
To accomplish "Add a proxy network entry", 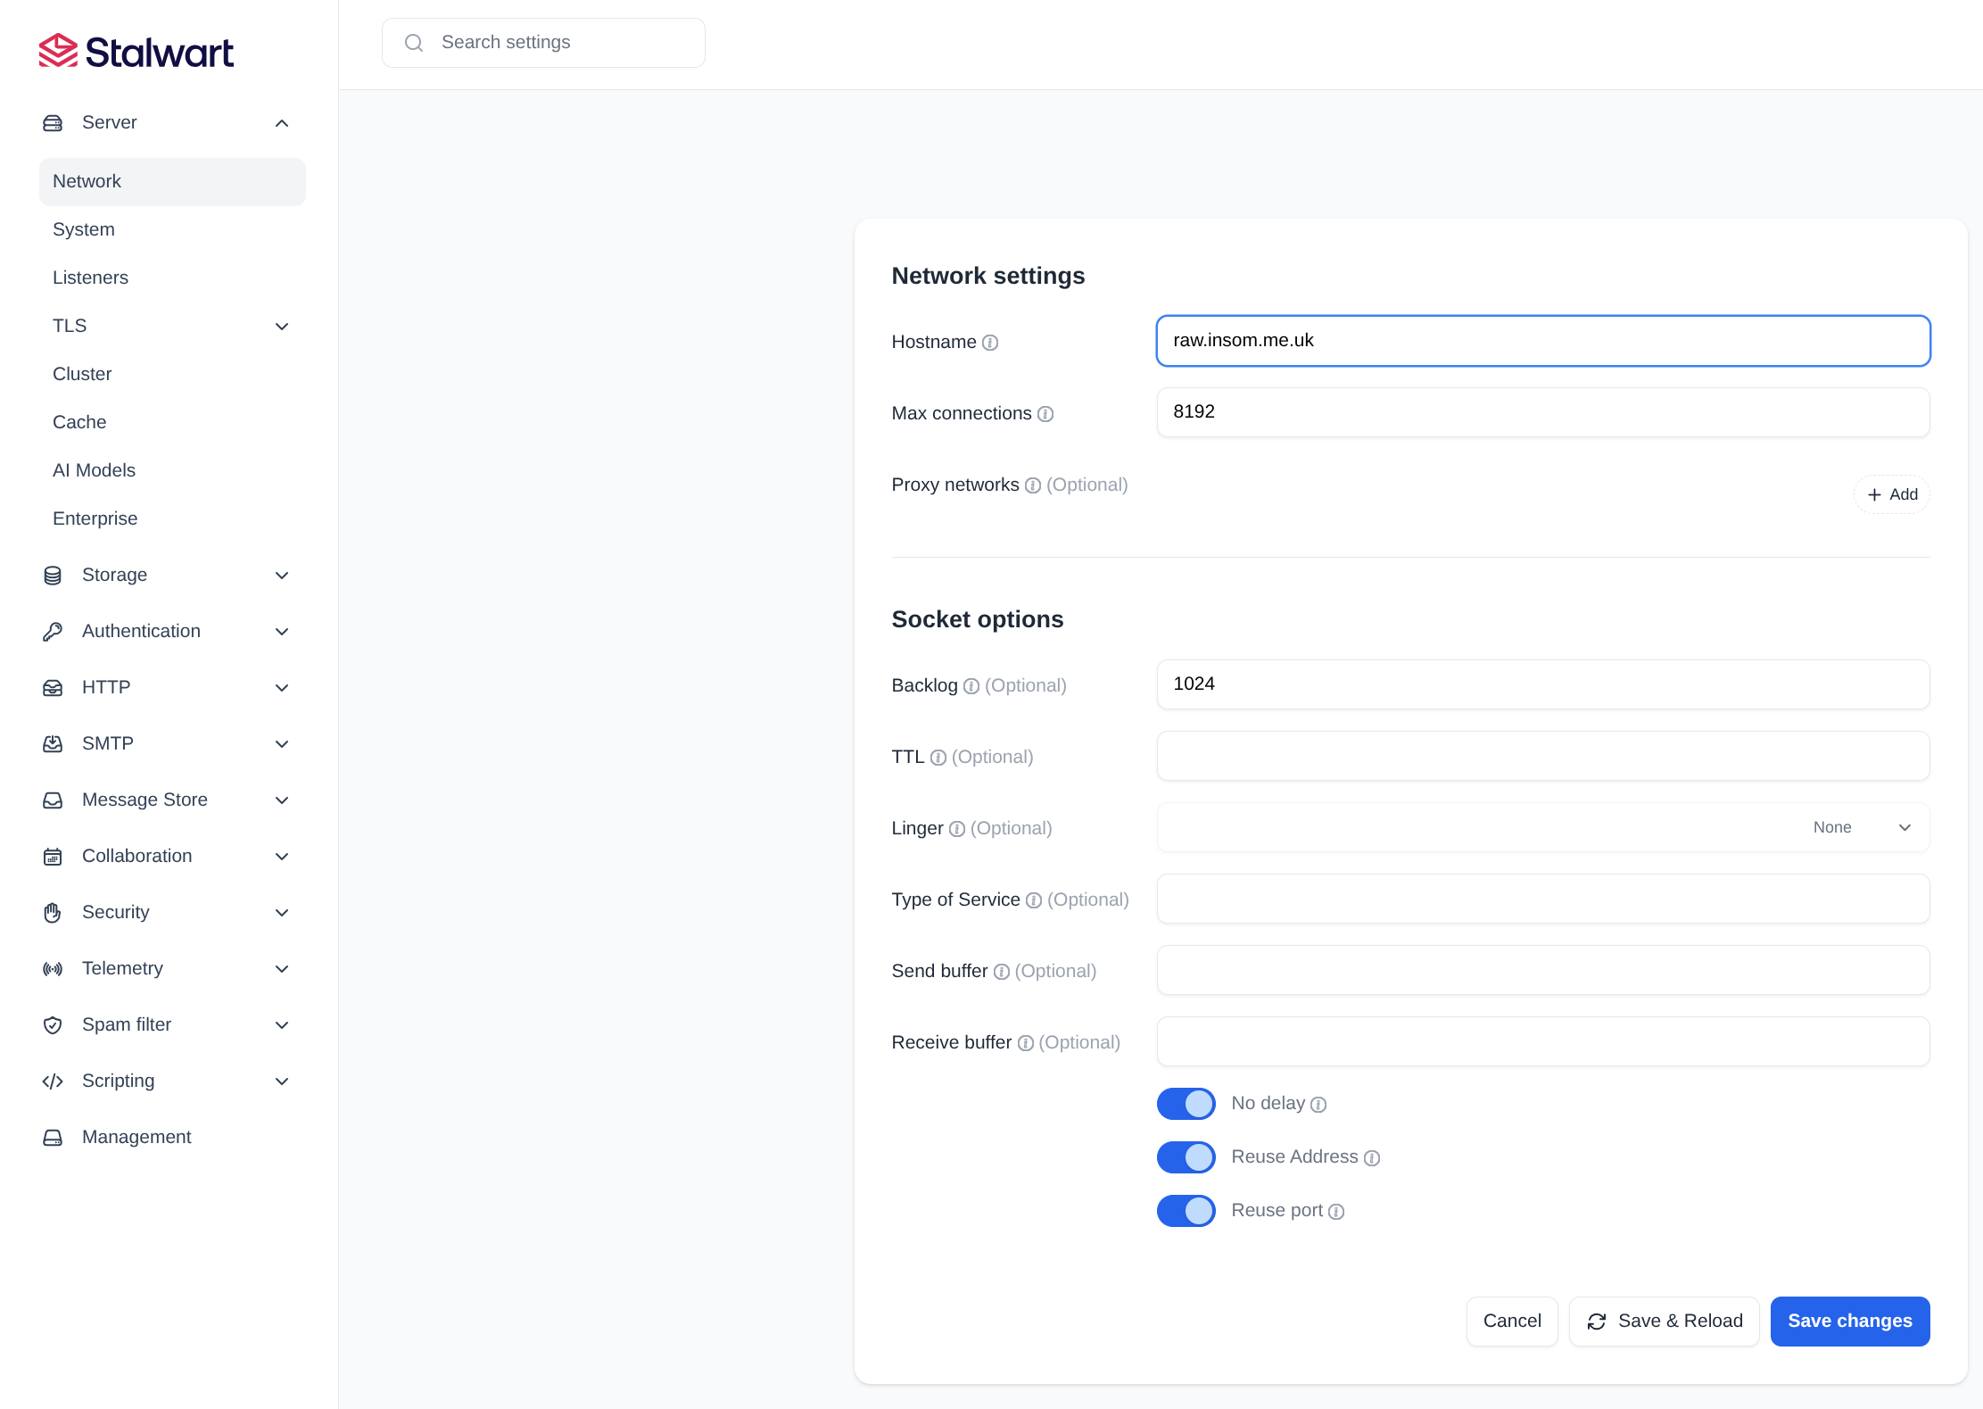I will [x=1891, y=494].
